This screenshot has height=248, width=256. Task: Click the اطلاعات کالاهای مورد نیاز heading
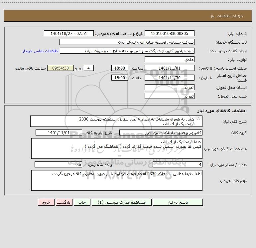click(x=222, y=111)
